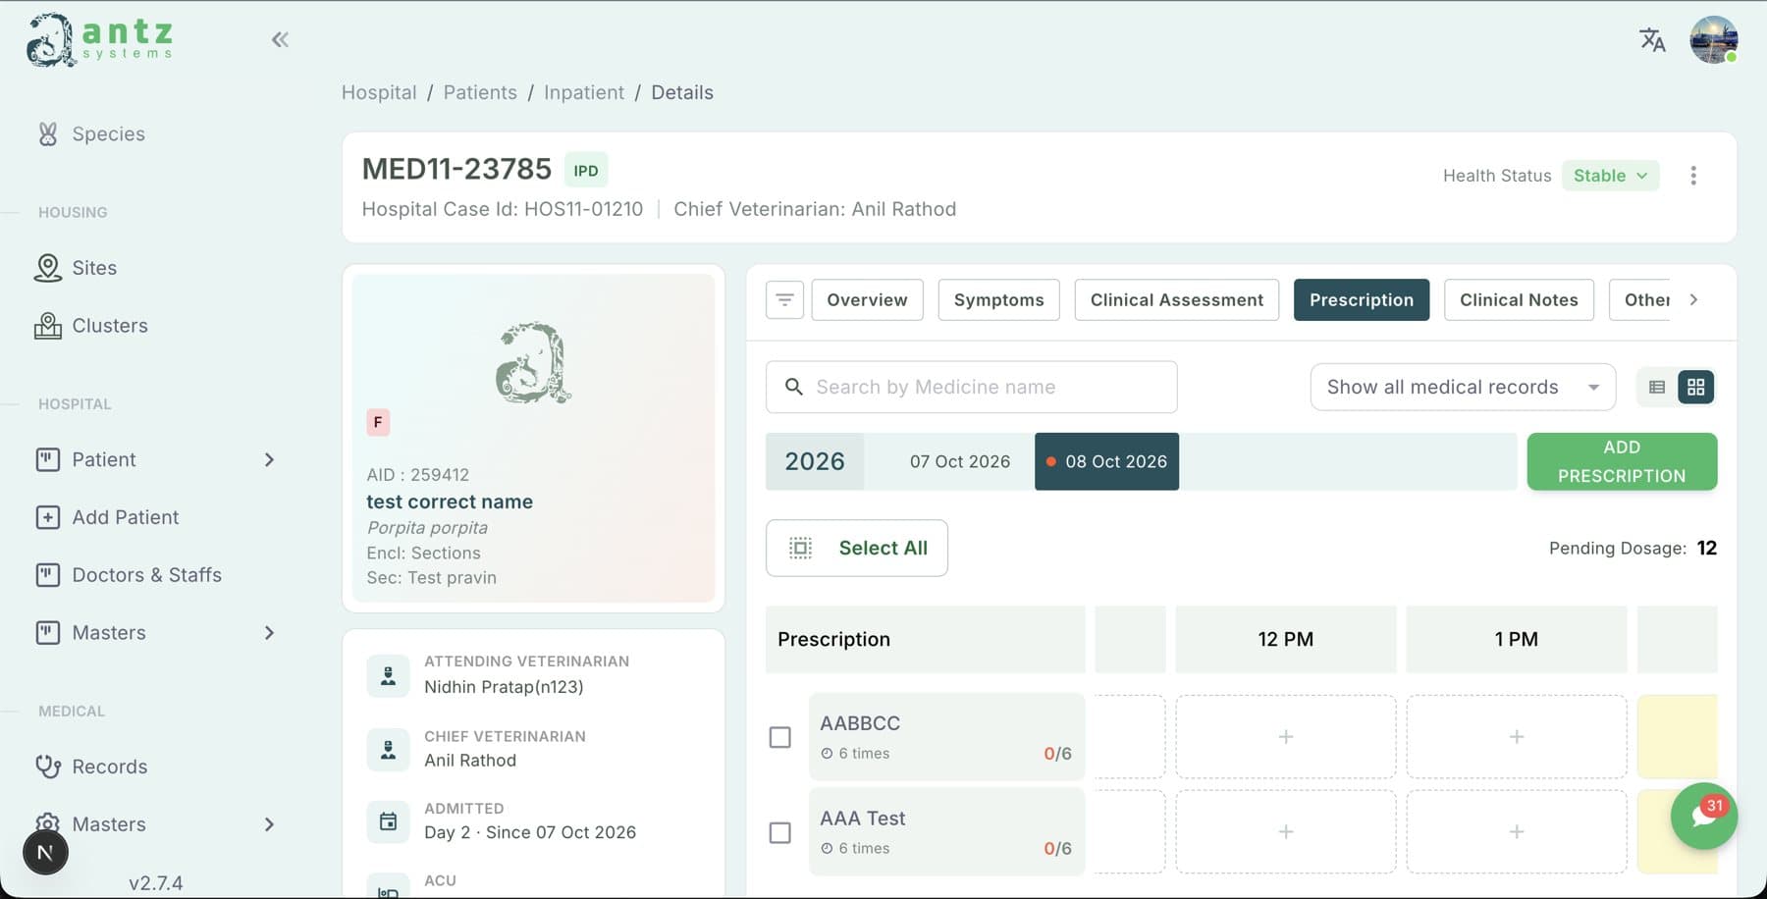Viewport: 1767px width, 899px height.
Task: Click the calendar icon next to Admitted
Action: coord(388,821)
